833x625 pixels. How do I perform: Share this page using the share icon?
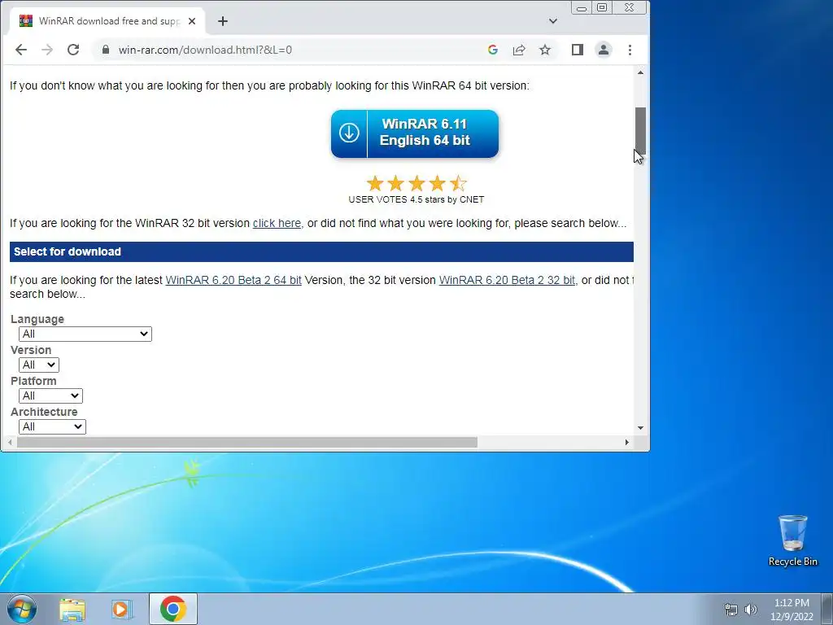pos(518,50)
